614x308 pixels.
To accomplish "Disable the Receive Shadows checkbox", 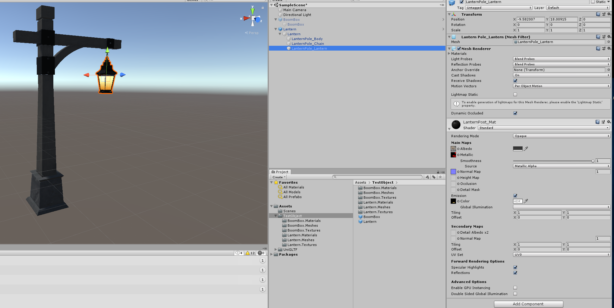I will pos(515,81).
